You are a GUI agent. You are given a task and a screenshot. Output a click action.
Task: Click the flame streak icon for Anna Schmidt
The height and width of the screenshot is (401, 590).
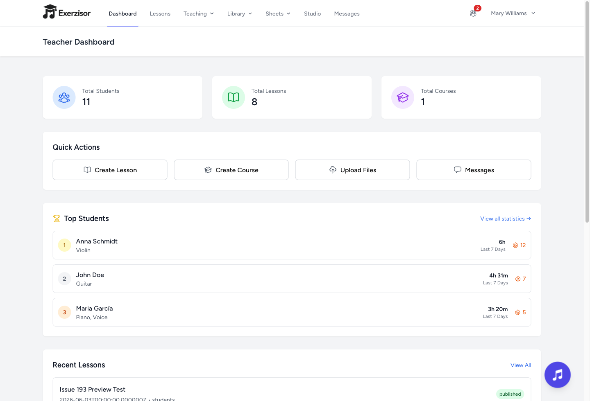click(x=515, y=245)
